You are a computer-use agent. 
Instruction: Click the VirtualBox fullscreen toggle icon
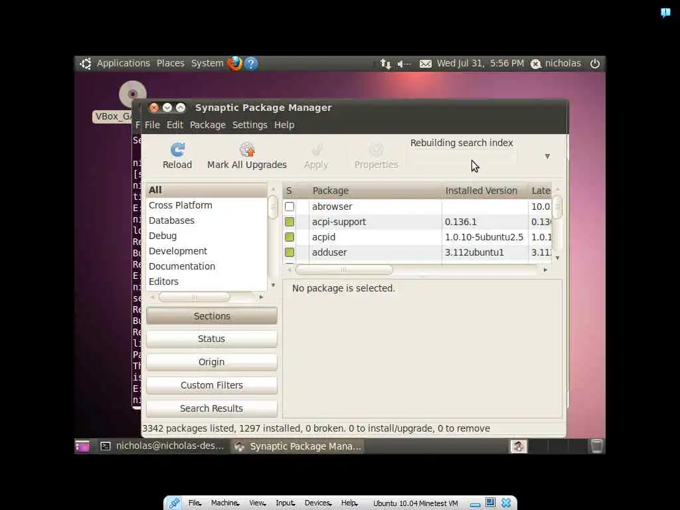(491, 503)
